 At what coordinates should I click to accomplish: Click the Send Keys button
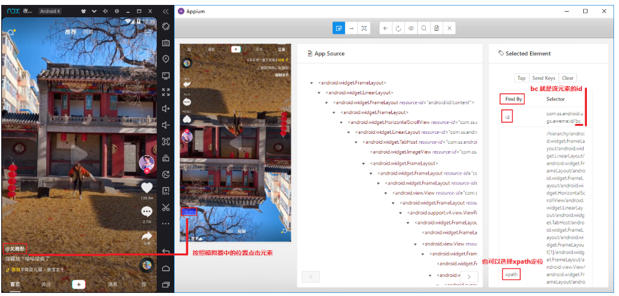point(544,78)
